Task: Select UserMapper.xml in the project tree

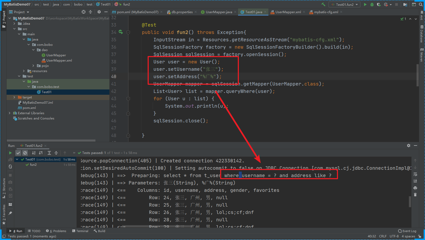Action: [57, 61]
